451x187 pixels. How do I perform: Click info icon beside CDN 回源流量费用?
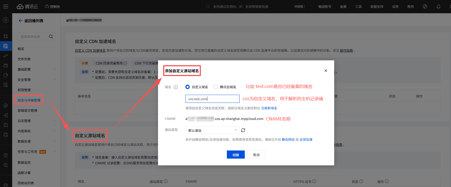pos(125,63)
